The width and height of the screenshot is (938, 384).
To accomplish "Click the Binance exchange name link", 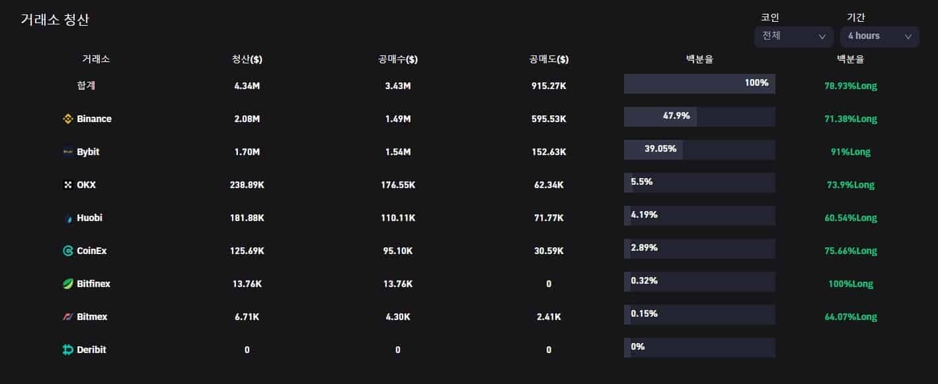I will point(94,119).
